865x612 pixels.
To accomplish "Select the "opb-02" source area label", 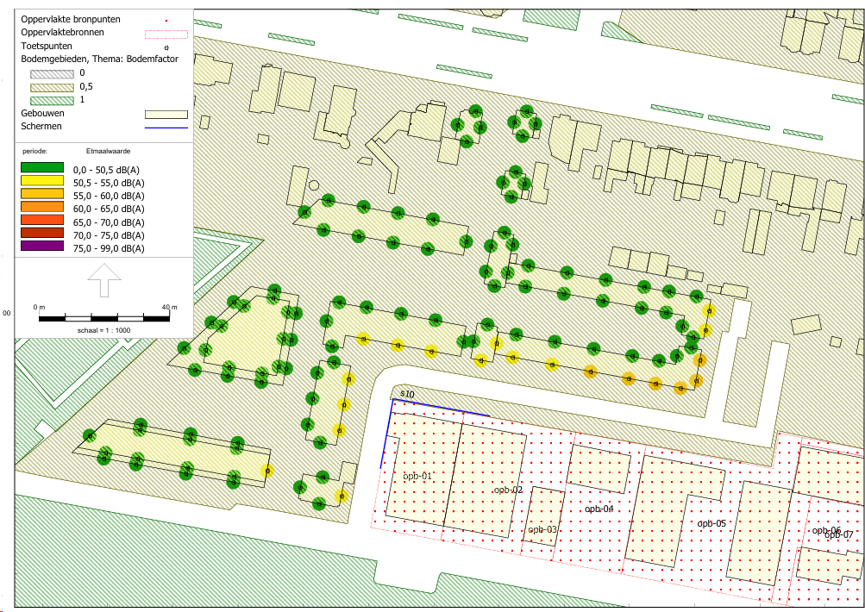I will click(x=508, y=490).
